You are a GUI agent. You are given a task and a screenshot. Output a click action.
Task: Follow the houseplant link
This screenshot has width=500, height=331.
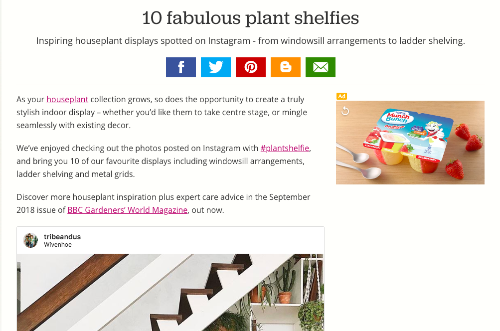[x=67, y=99]
